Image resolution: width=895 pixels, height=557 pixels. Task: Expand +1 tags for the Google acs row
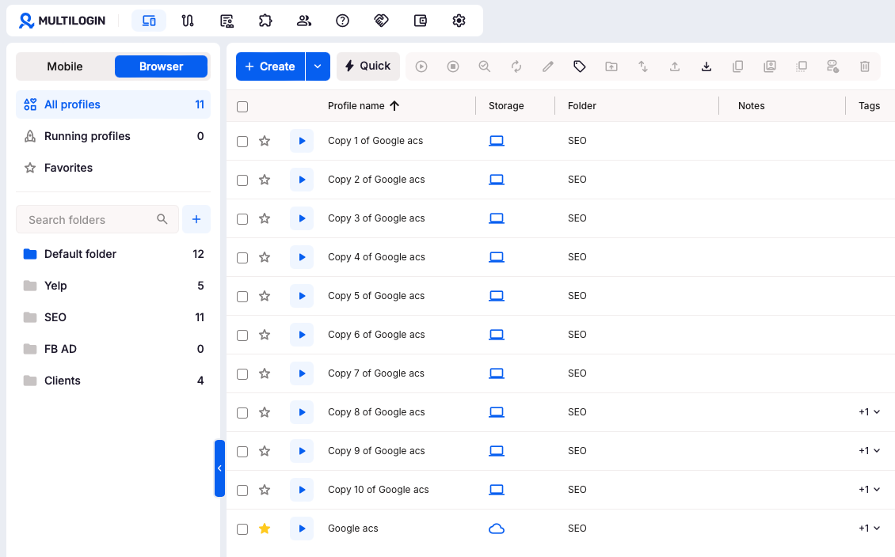click(870, 529)
